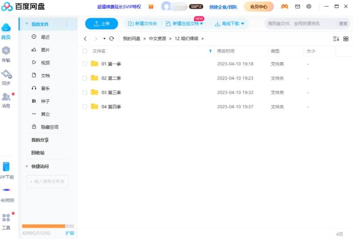The image size is (353, 239).
Task: Switch to grid view icon
Action: click(346, 39)
